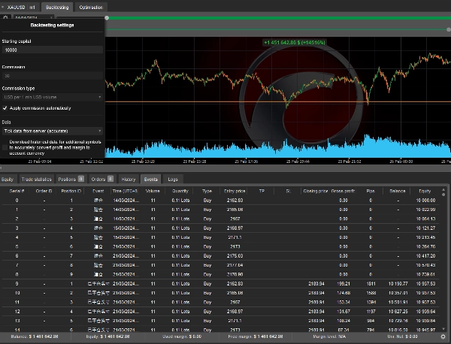This screenshot has width=451, height=344.
Task: Click the green backtesting progress bar
Action: pyautogui.click(x=278, y=18)
